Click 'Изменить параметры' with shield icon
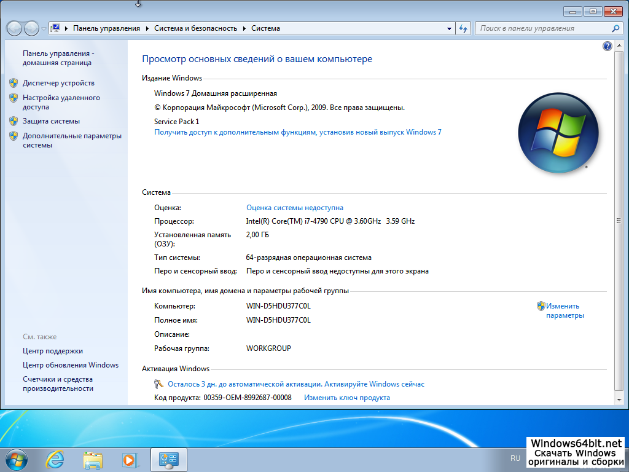The width and height of the screenshot is (629, 472). pos(562,310)
